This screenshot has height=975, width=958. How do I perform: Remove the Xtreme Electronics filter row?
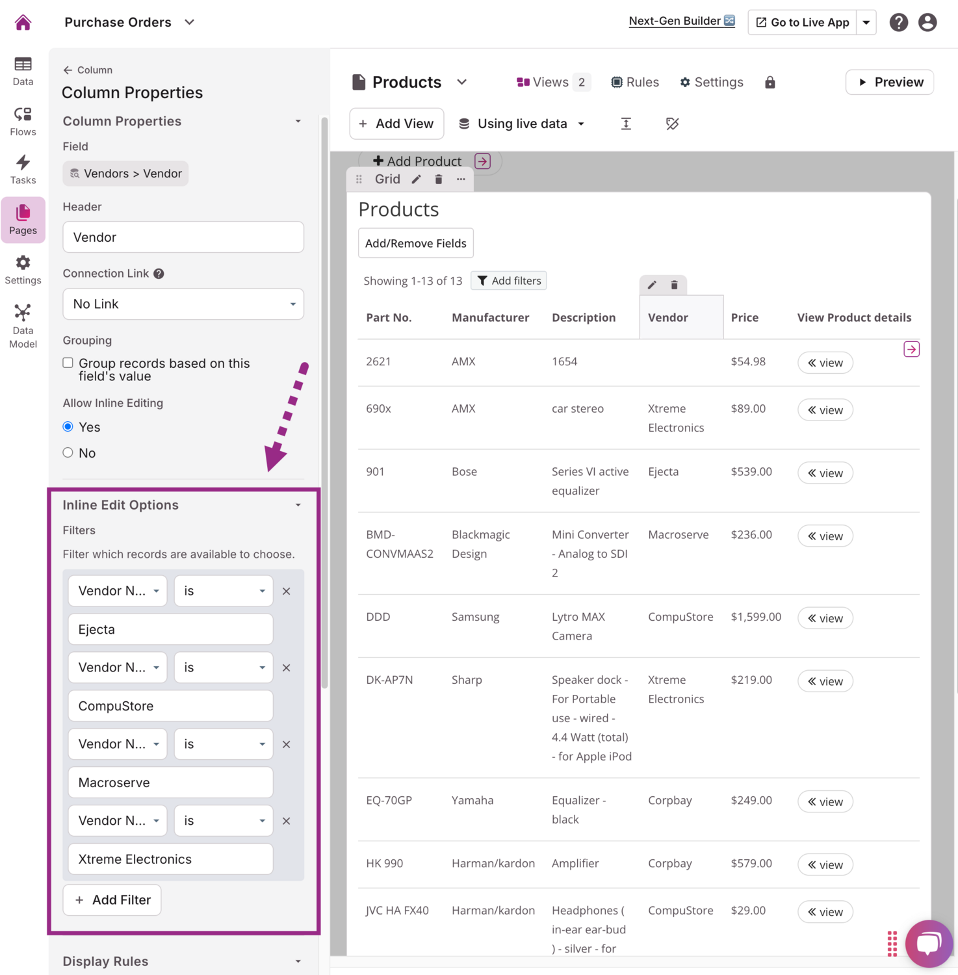click(x=286, y=822)
